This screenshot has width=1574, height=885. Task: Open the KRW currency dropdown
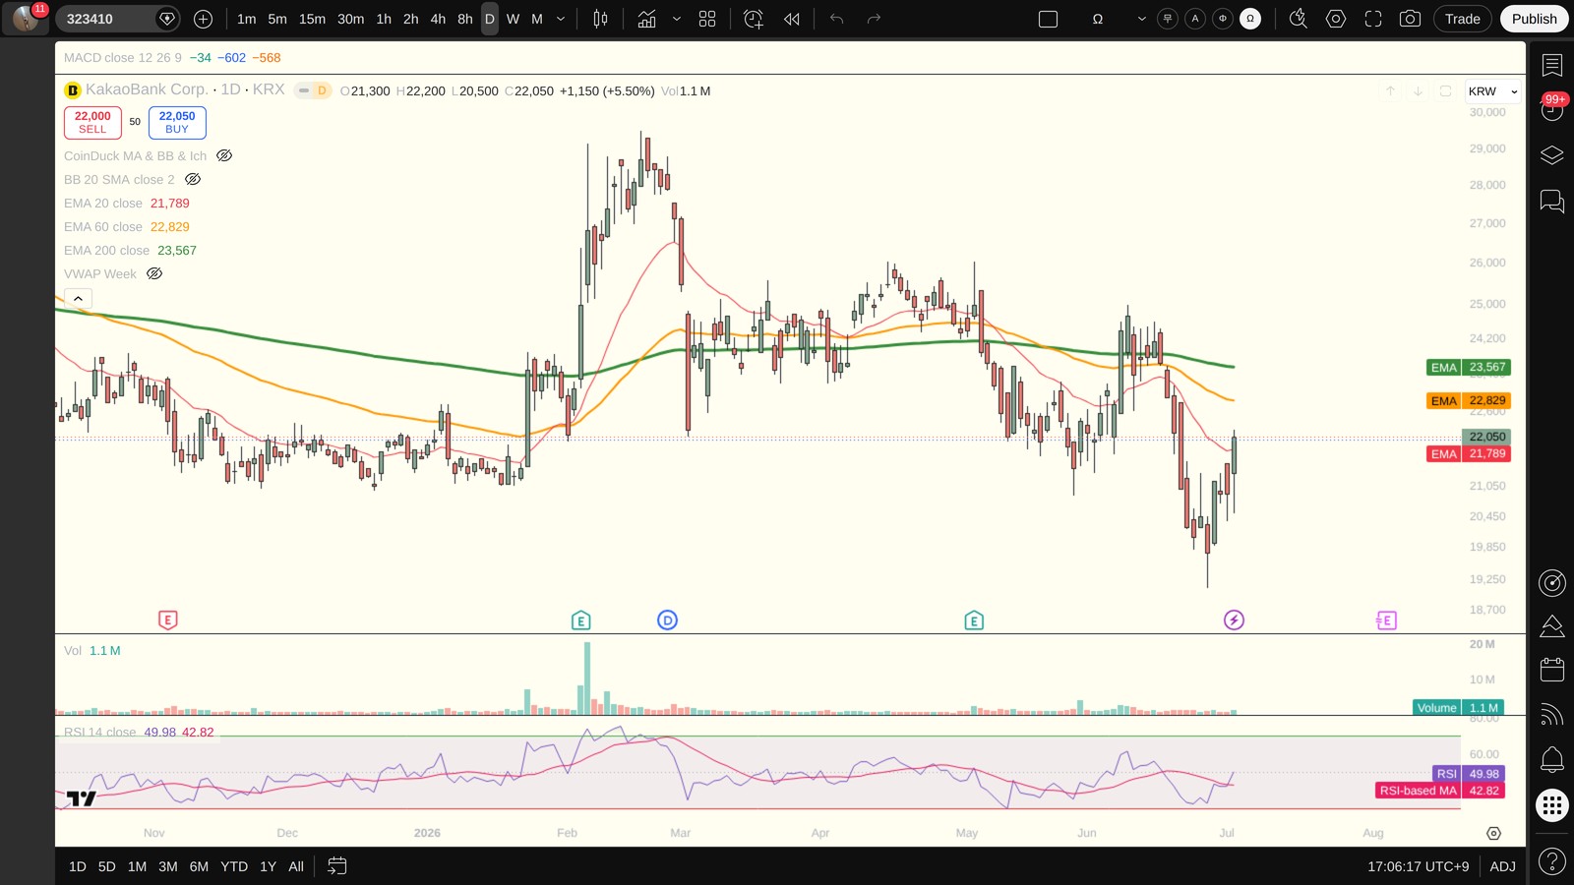pos(1492,91)
